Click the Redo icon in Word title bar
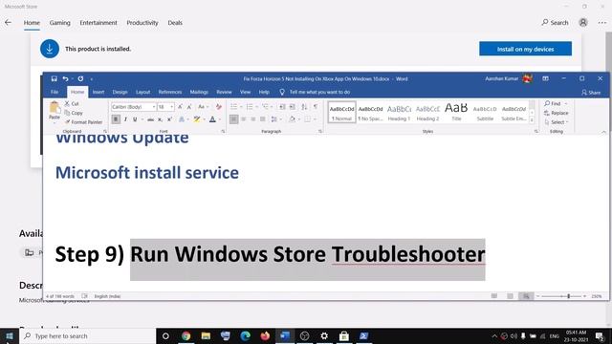 80,78
